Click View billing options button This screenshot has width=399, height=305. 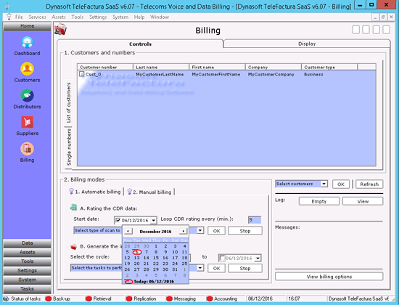pyautogui.click(x=329, y=277)
